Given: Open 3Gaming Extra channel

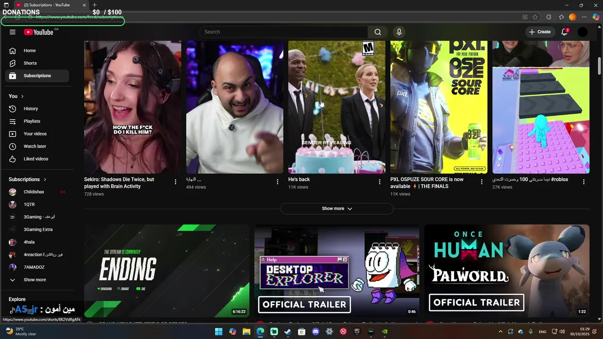Looking at the screenshot, I should (37, 229).
